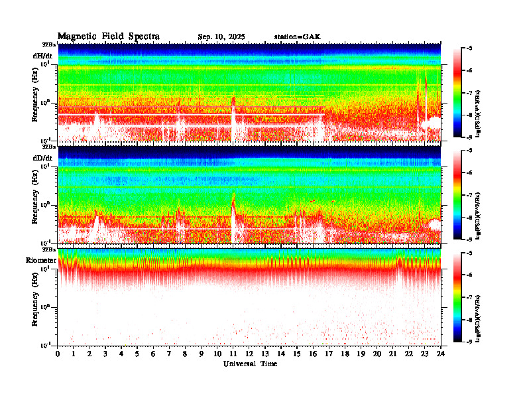The width and height of the screenshot is (525, 406).
Task: Click hour "3" on the time axis
Action: [105, 354]
